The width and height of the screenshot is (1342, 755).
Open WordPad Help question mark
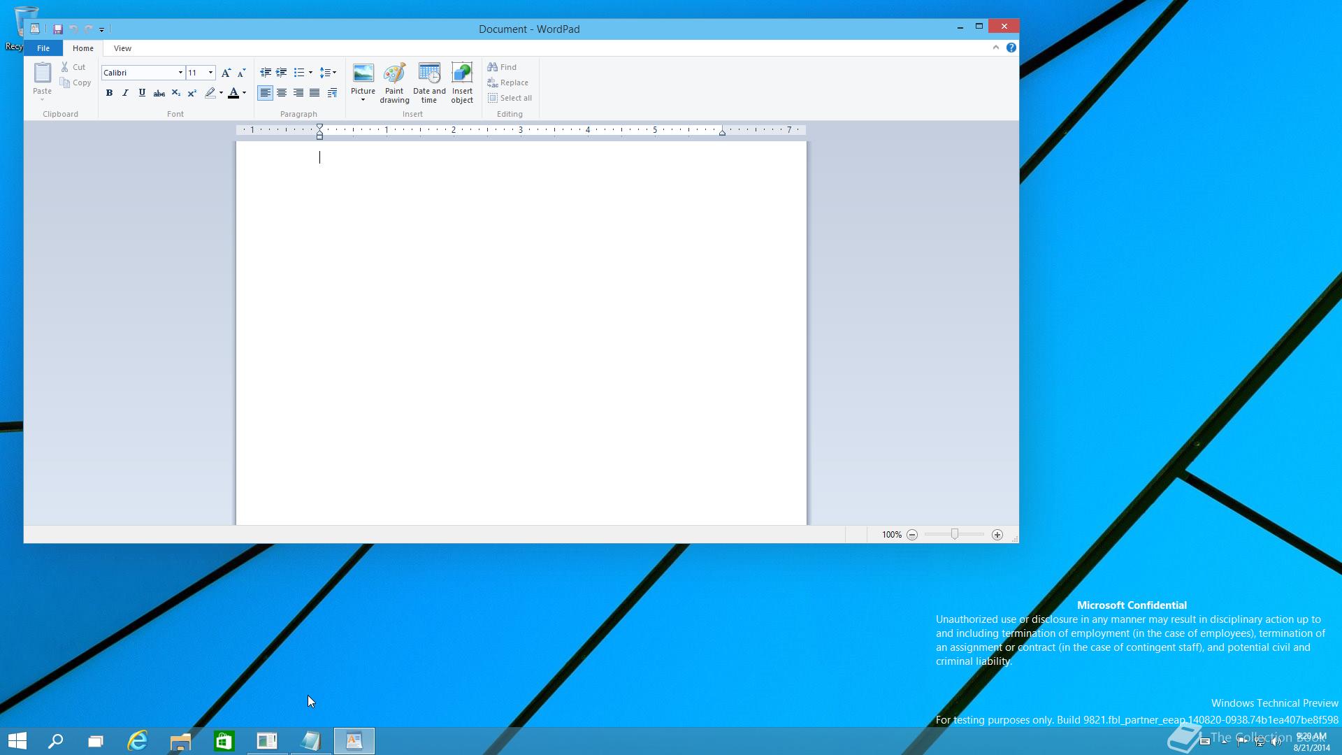pyautogui.click(x=1011, y=48)
